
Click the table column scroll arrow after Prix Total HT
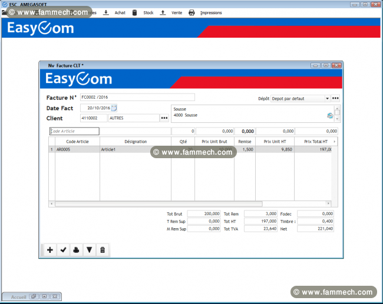click(x=335, y=141)
